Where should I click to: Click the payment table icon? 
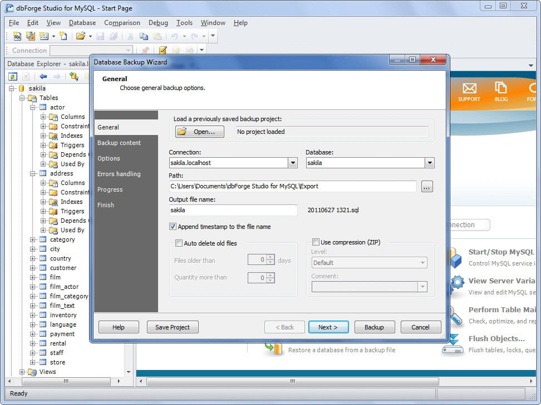[x=43, y=334]
